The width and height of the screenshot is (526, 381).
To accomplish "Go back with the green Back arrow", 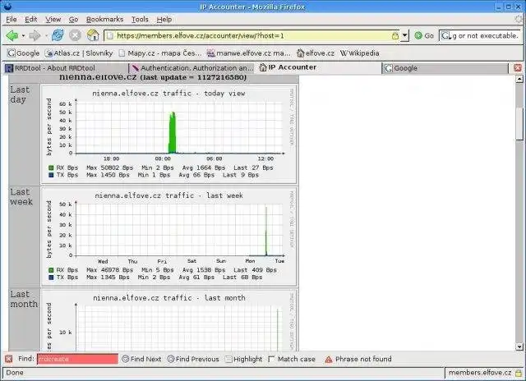I will click(x=12, y=35).
